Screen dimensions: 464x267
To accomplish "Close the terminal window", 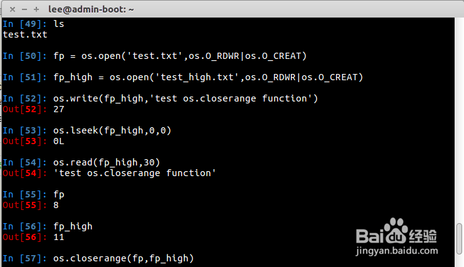I will (x=12, y=9).
